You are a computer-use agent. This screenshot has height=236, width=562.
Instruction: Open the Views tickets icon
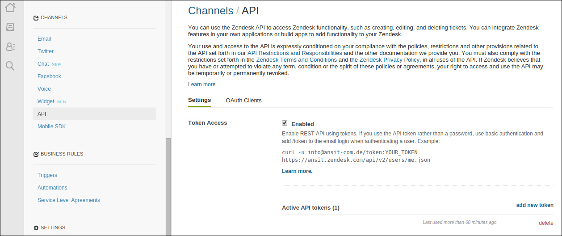click(10, 27)
